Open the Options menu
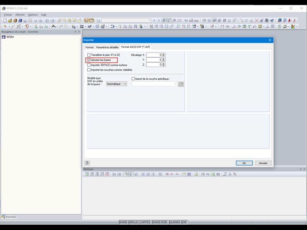The height and width of the screenshot is (230, 307). [x=33, y=15]
